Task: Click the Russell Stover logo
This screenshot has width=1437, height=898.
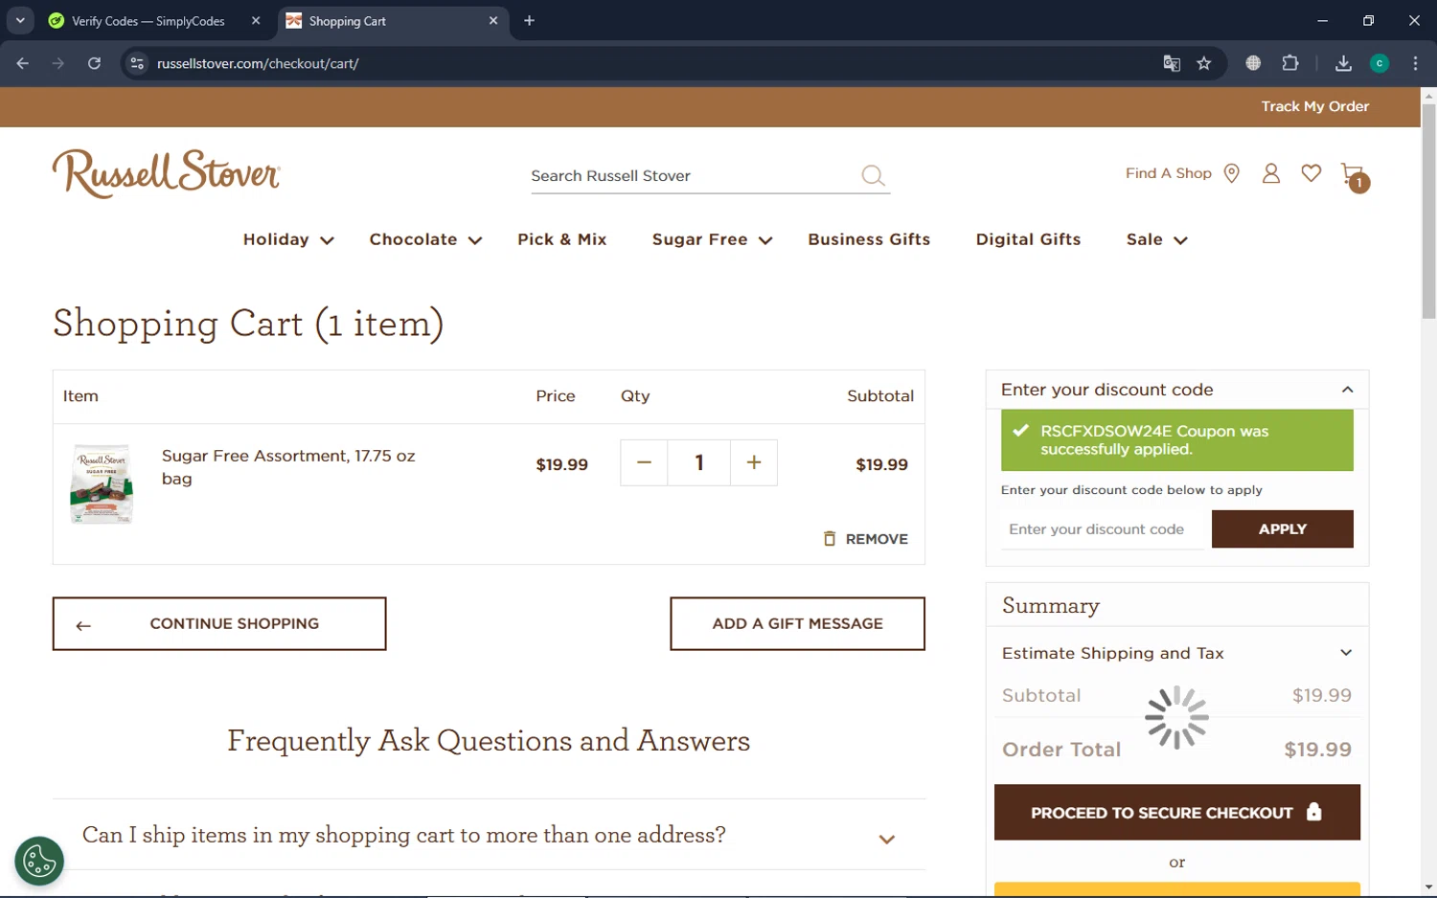Action: 166,173
